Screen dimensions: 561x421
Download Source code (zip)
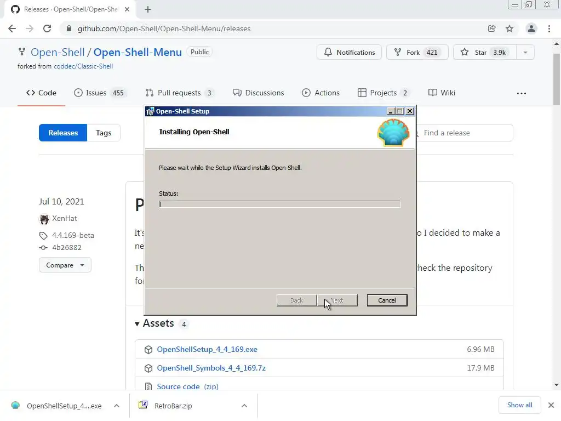pyautogui.click(x=187, y=386)
